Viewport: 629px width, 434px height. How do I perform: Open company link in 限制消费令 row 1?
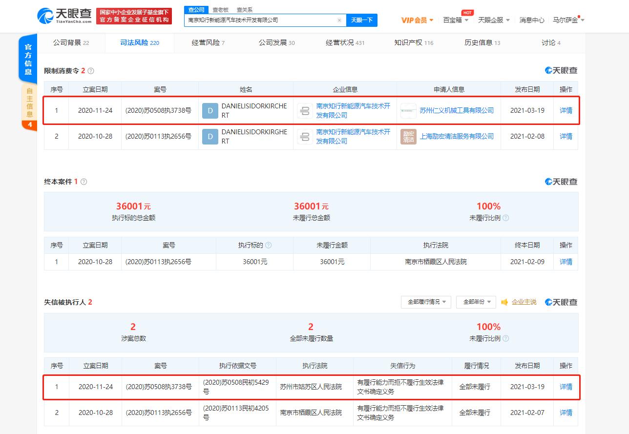click(x=353, y=111)
